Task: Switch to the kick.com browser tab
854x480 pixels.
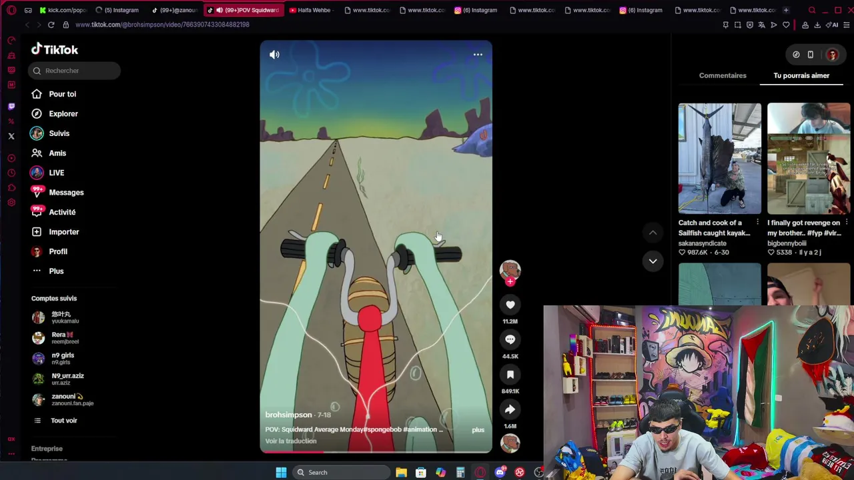Action: click(x=63, y=10)
